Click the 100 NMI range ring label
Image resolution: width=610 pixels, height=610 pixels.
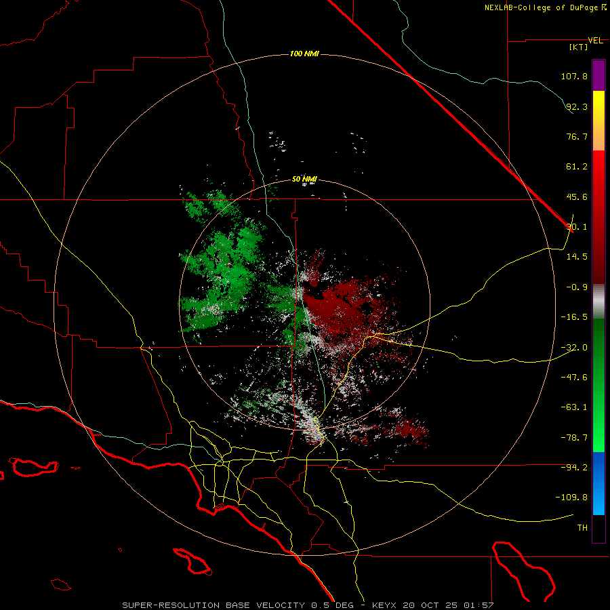pyautogui.click(x=304, y=54)
